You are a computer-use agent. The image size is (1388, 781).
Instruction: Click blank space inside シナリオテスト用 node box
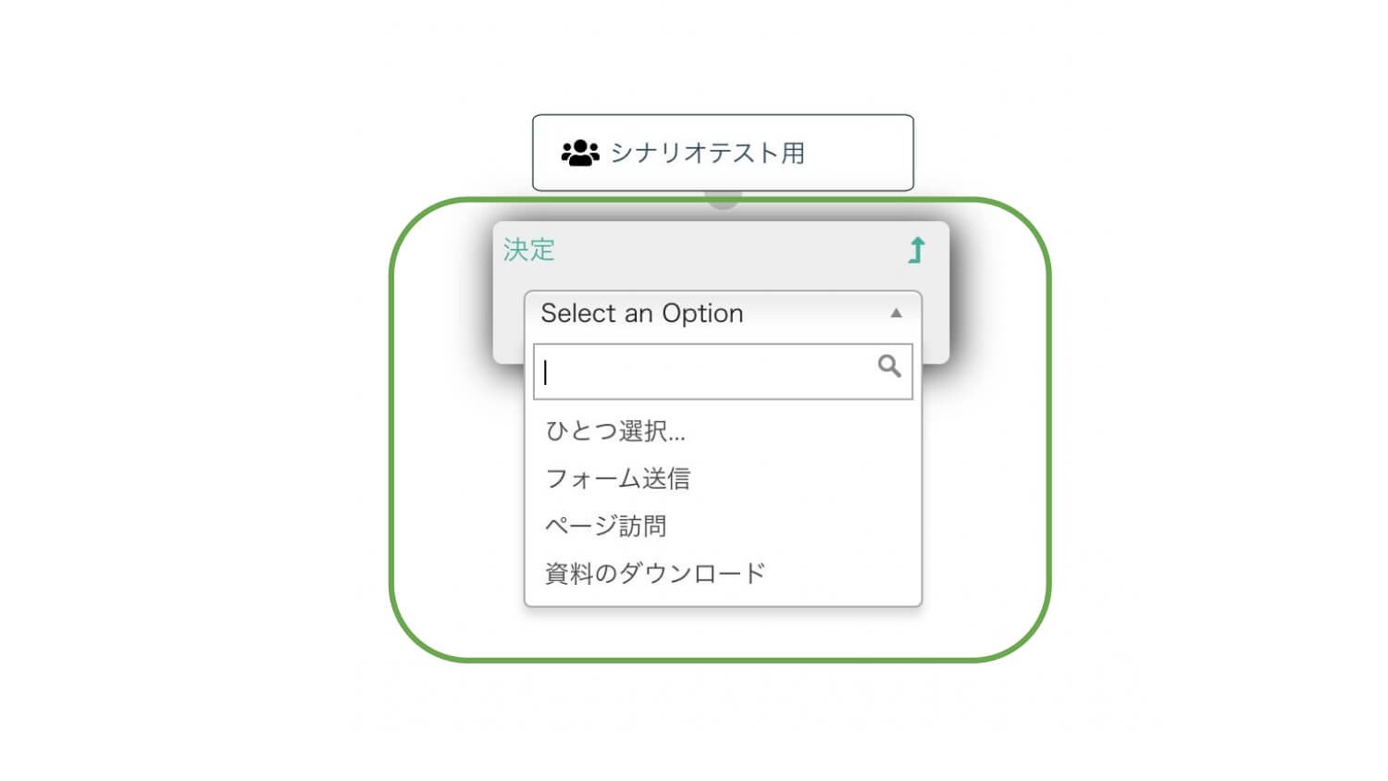coord(861,153)
